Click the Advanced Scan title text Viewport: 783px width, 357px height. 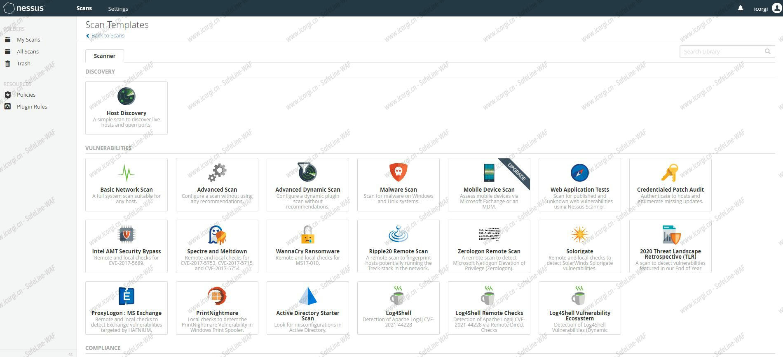[x=217, y=190]
